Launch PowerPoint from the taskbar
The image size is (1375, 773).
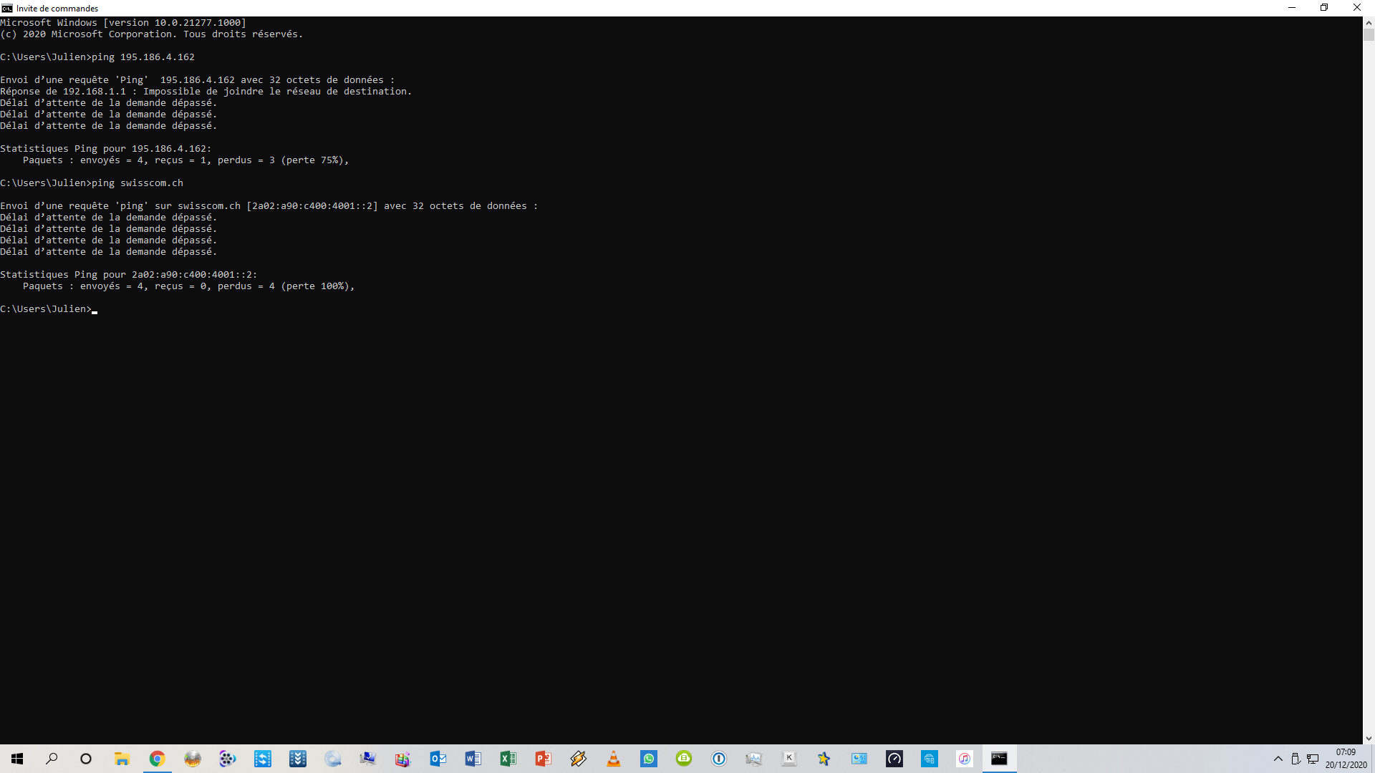point(543,759)
